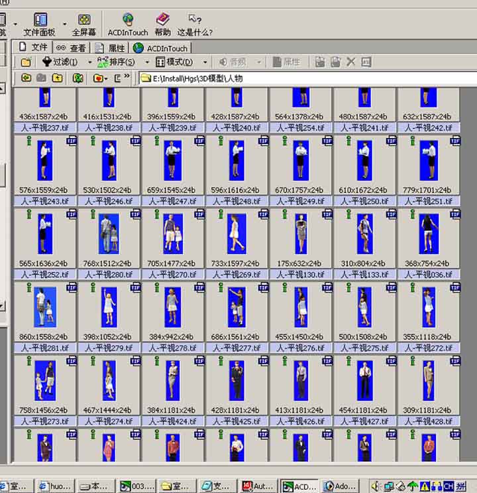The image size is (477, 493).
Task: Click the Aut... taskbar button
Action: click(258, 486)
